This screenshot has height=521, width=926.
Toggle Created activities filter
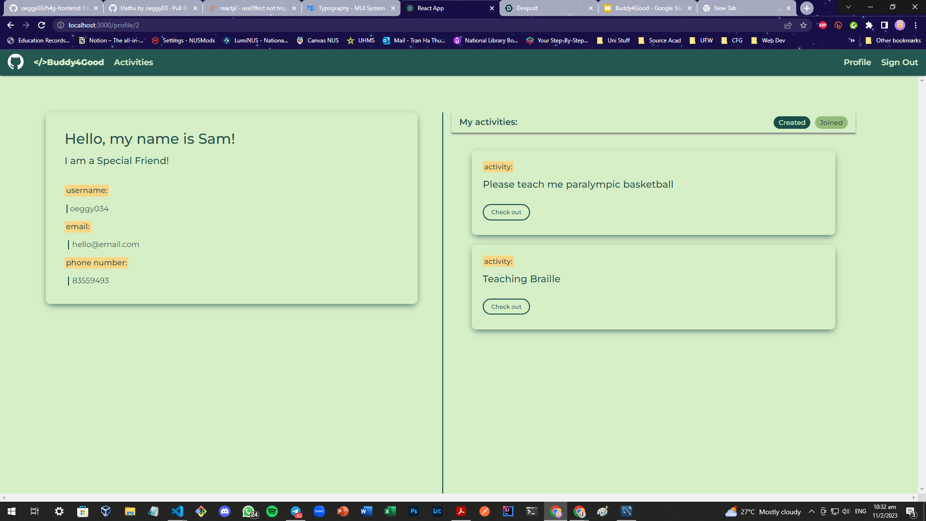tap(791, 123)
